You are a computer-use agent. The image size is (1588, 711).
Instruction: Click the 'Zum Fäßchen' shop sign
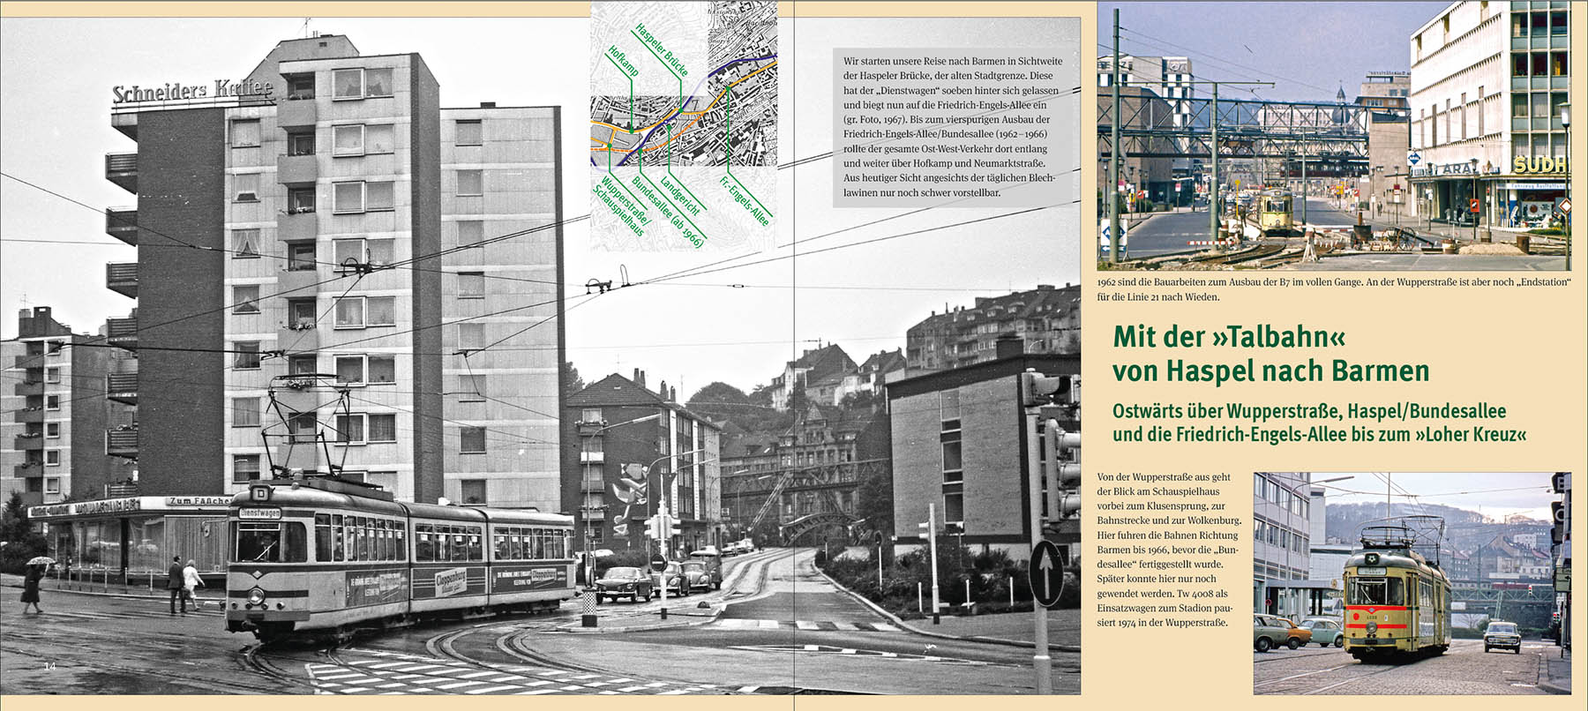click(x=199, y=501)
